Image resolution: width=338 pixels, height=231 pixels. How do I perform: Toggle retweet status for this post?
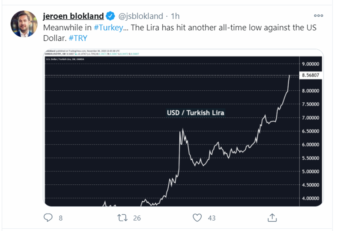pos(122,218)
